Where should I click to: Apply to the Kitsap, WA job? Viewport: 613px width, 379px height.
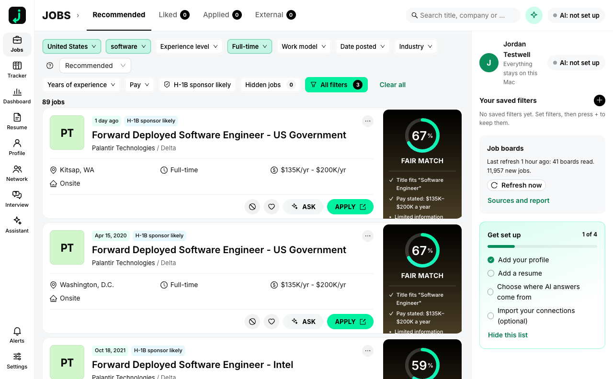tap(350, 207)
